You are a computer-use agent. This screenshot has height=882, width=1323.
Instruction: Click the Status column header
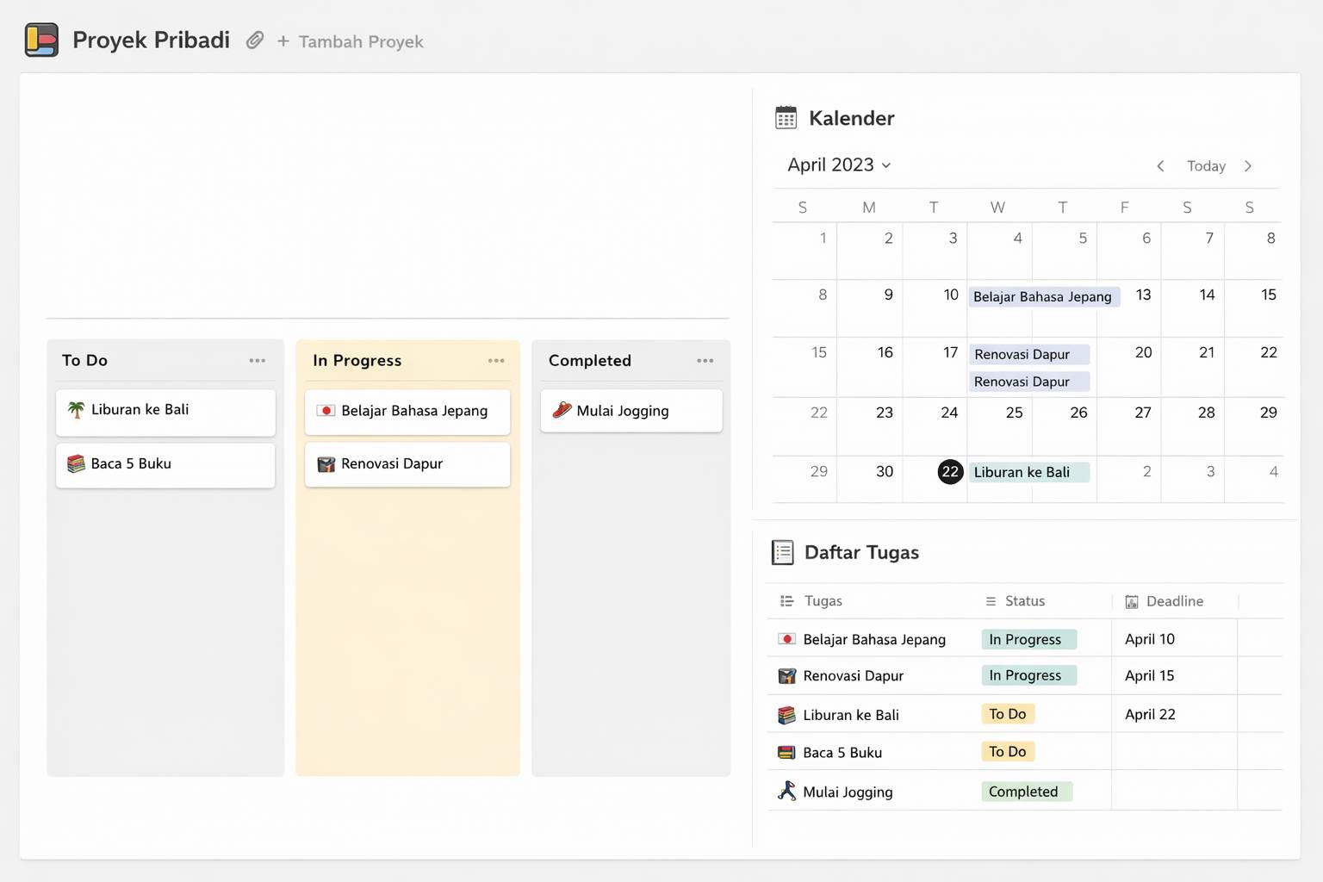(x=1024, y=601)
